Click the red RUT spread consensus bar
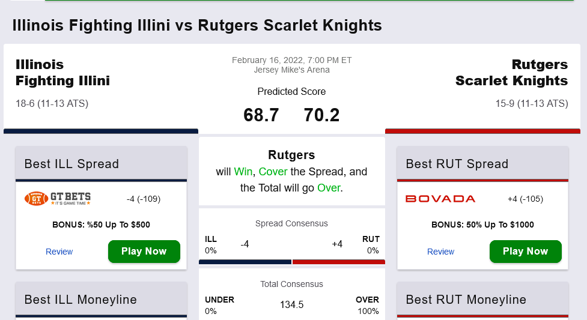 tap(338, 262)
